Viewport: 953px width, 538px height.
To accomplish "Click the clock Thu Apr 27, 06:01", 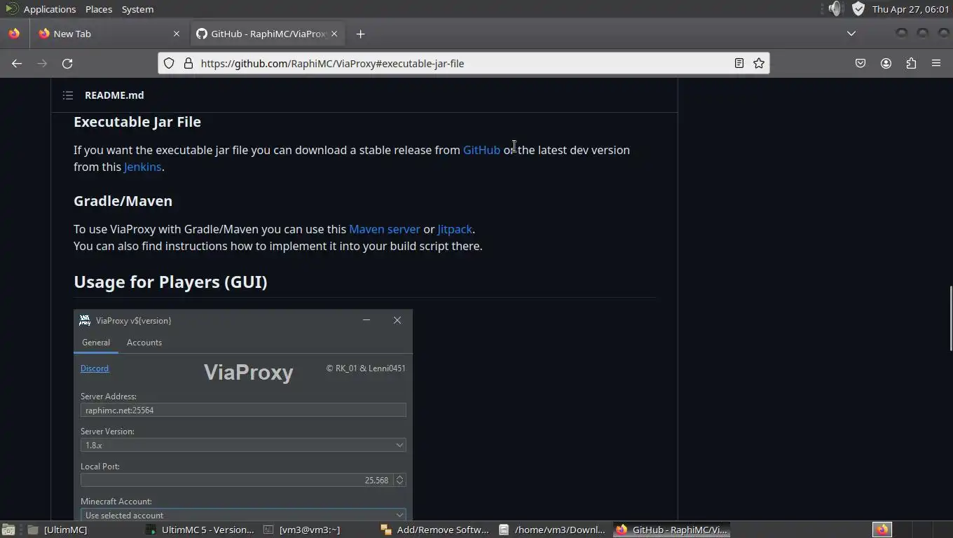I will click(x=910, y=9).
